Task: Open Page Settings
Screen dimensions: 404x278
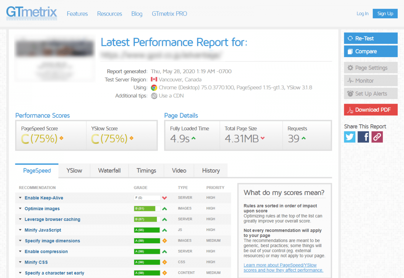Action: (x=371, y=68)
